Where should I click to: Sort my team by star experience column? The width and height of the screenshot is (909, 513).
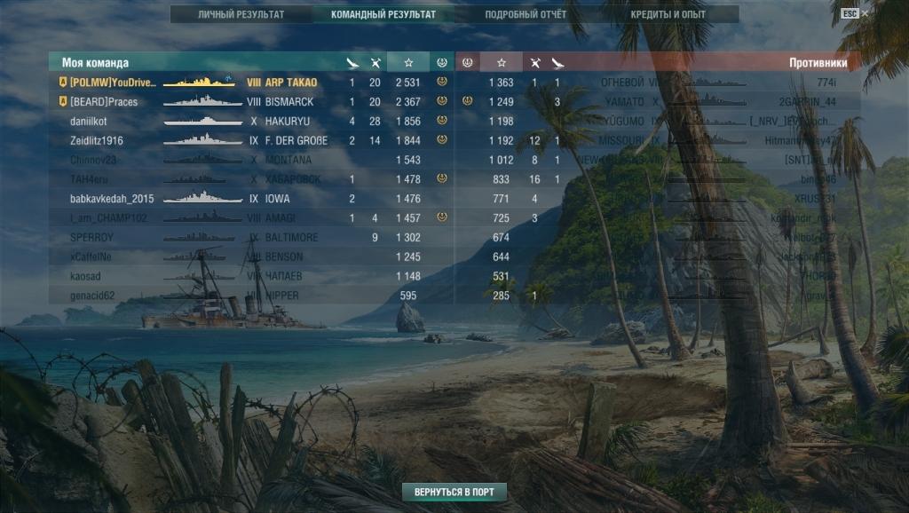click(x=408, y=62)
